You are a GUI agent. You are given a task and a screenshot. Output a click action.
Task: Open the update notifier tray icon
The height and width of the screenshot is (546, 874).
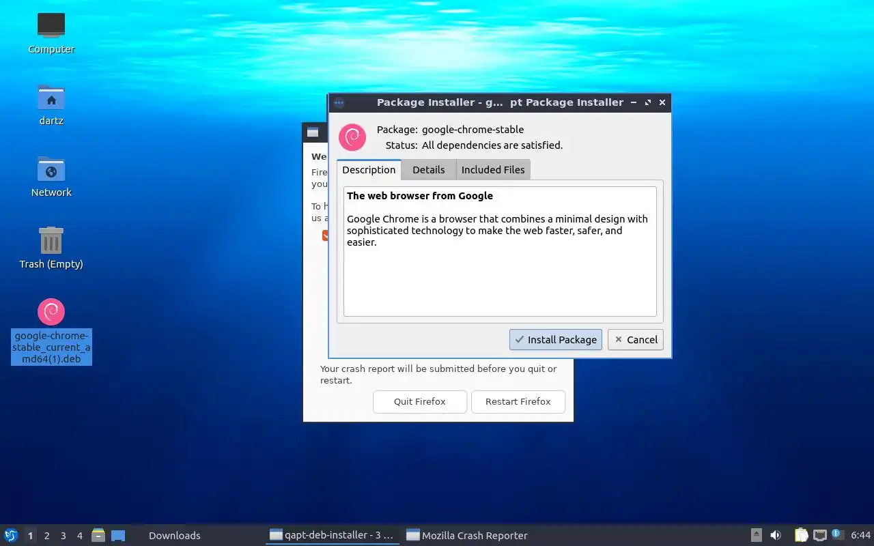pos(838,535)
